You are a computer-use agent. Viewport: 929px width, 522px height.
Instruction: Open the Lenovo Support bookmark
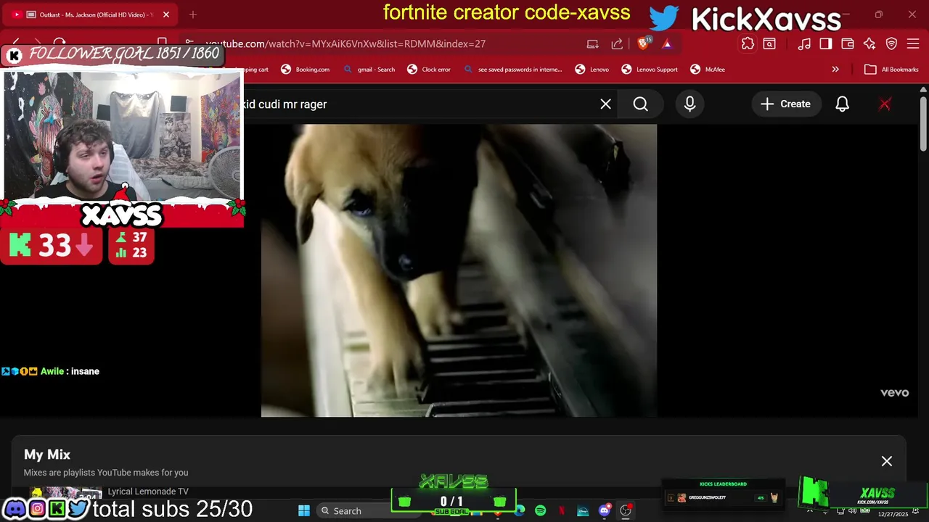tap(650, 70)
